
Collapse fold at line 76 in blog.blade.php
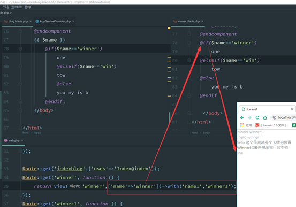coord(20,31)
